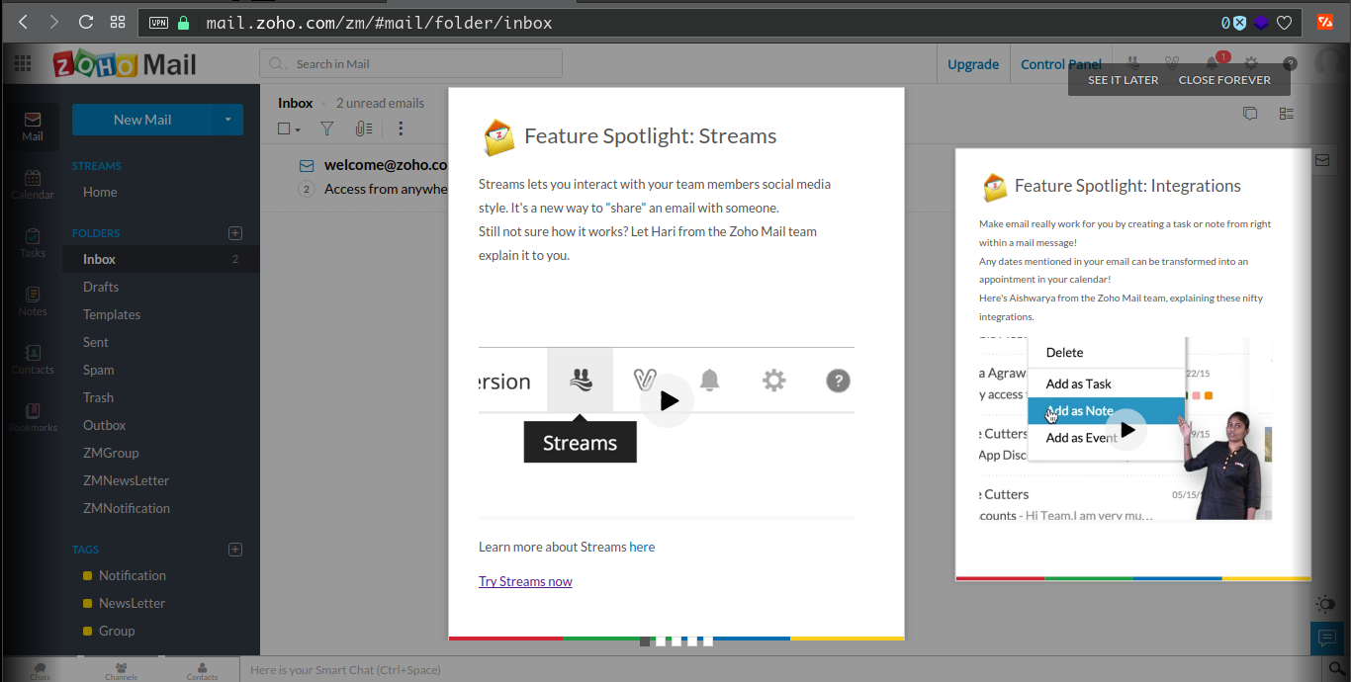1351x682 pixels.
Task: Open the attachment viewer icon in header
Action: pos(1172,63)
